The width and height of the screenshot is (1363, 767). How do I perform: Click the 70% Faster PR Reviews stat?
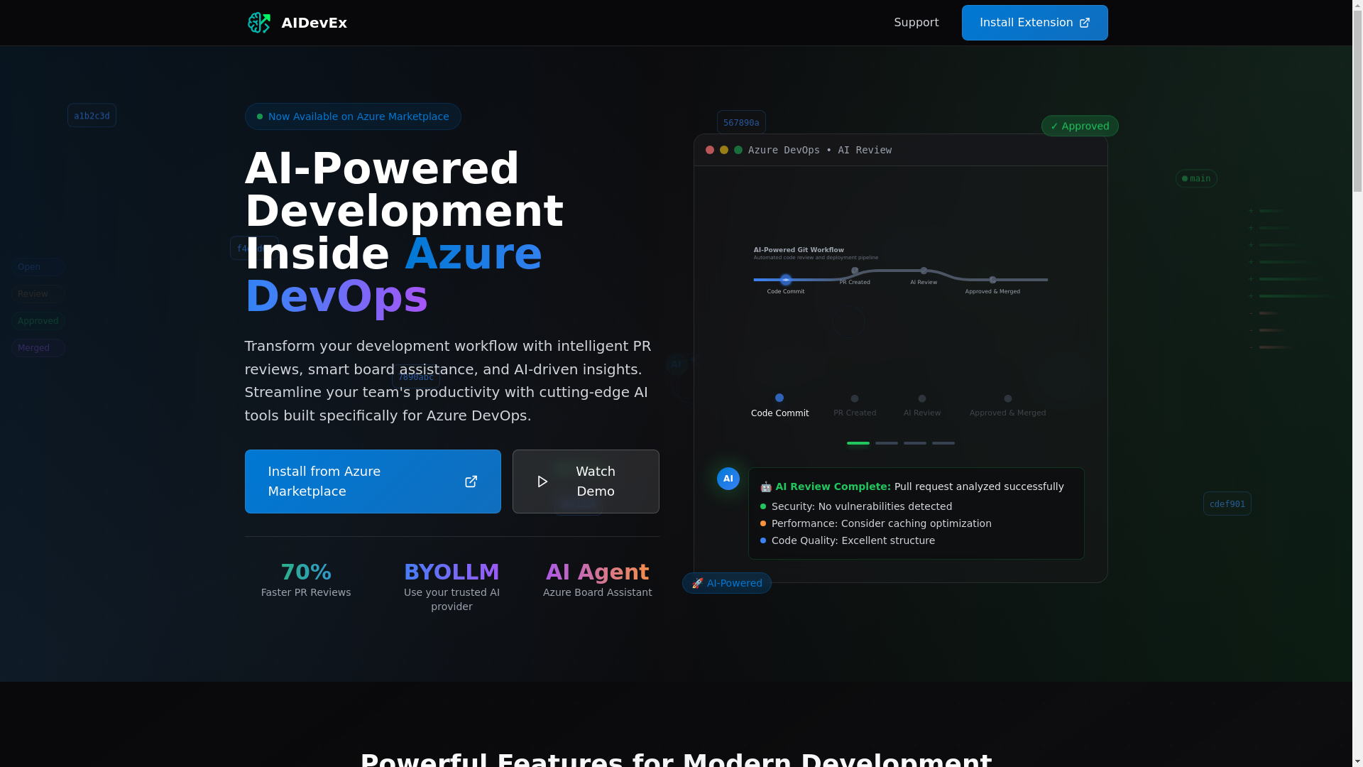coord(306,580)
